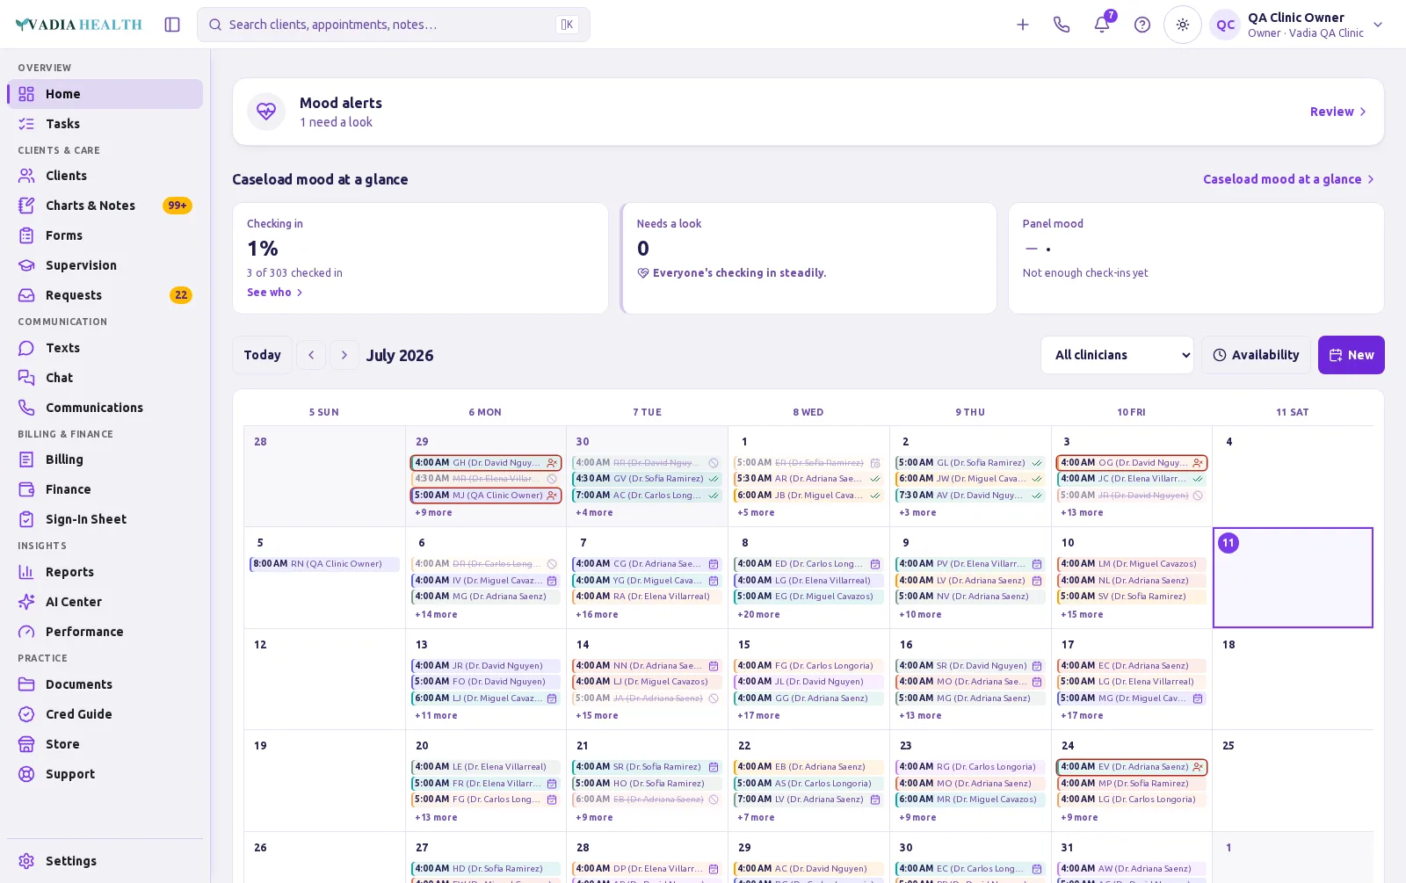Open QA Clinic Owner account chevron
The width and height of the screenshot is (1406, 883).
tap(1378, 25)
